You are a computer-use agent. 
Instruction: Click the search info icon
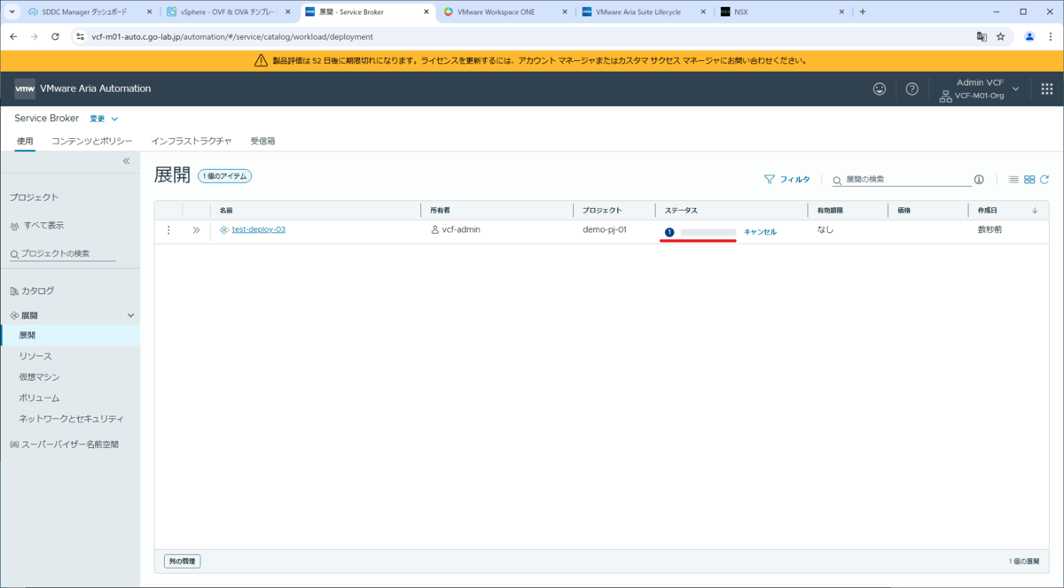979,179
